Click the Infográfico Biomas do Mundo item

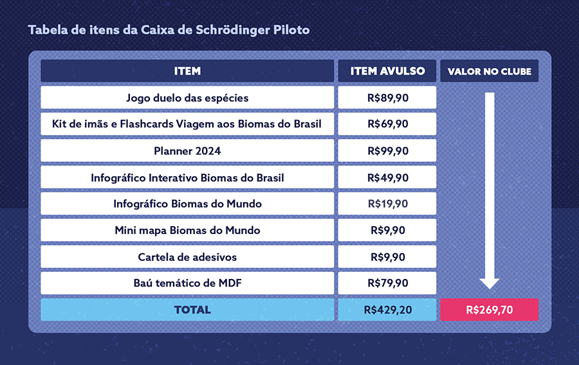pyautogui.click(x=187, y=204)
